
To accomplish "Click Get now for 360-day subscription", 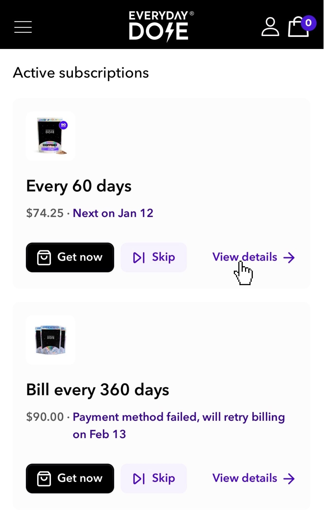I will click(x=70, y=478).
